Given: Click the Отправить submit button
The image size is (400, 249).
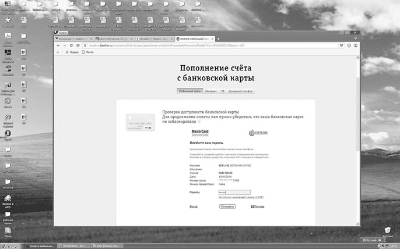Looking at the screenshot, I should (227, 207).
